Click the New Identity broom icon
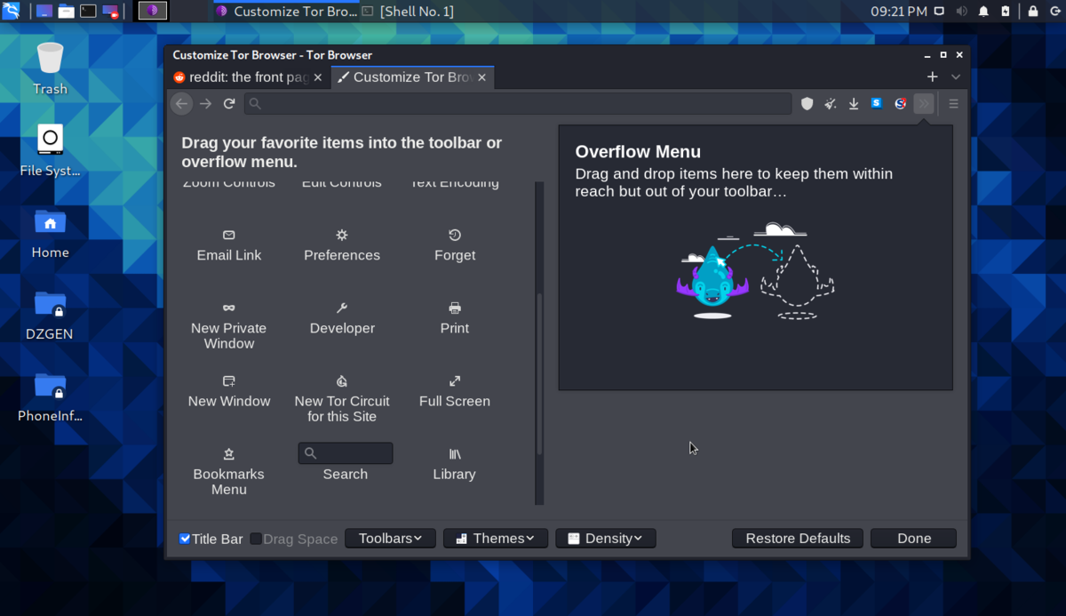 point(831,104)
